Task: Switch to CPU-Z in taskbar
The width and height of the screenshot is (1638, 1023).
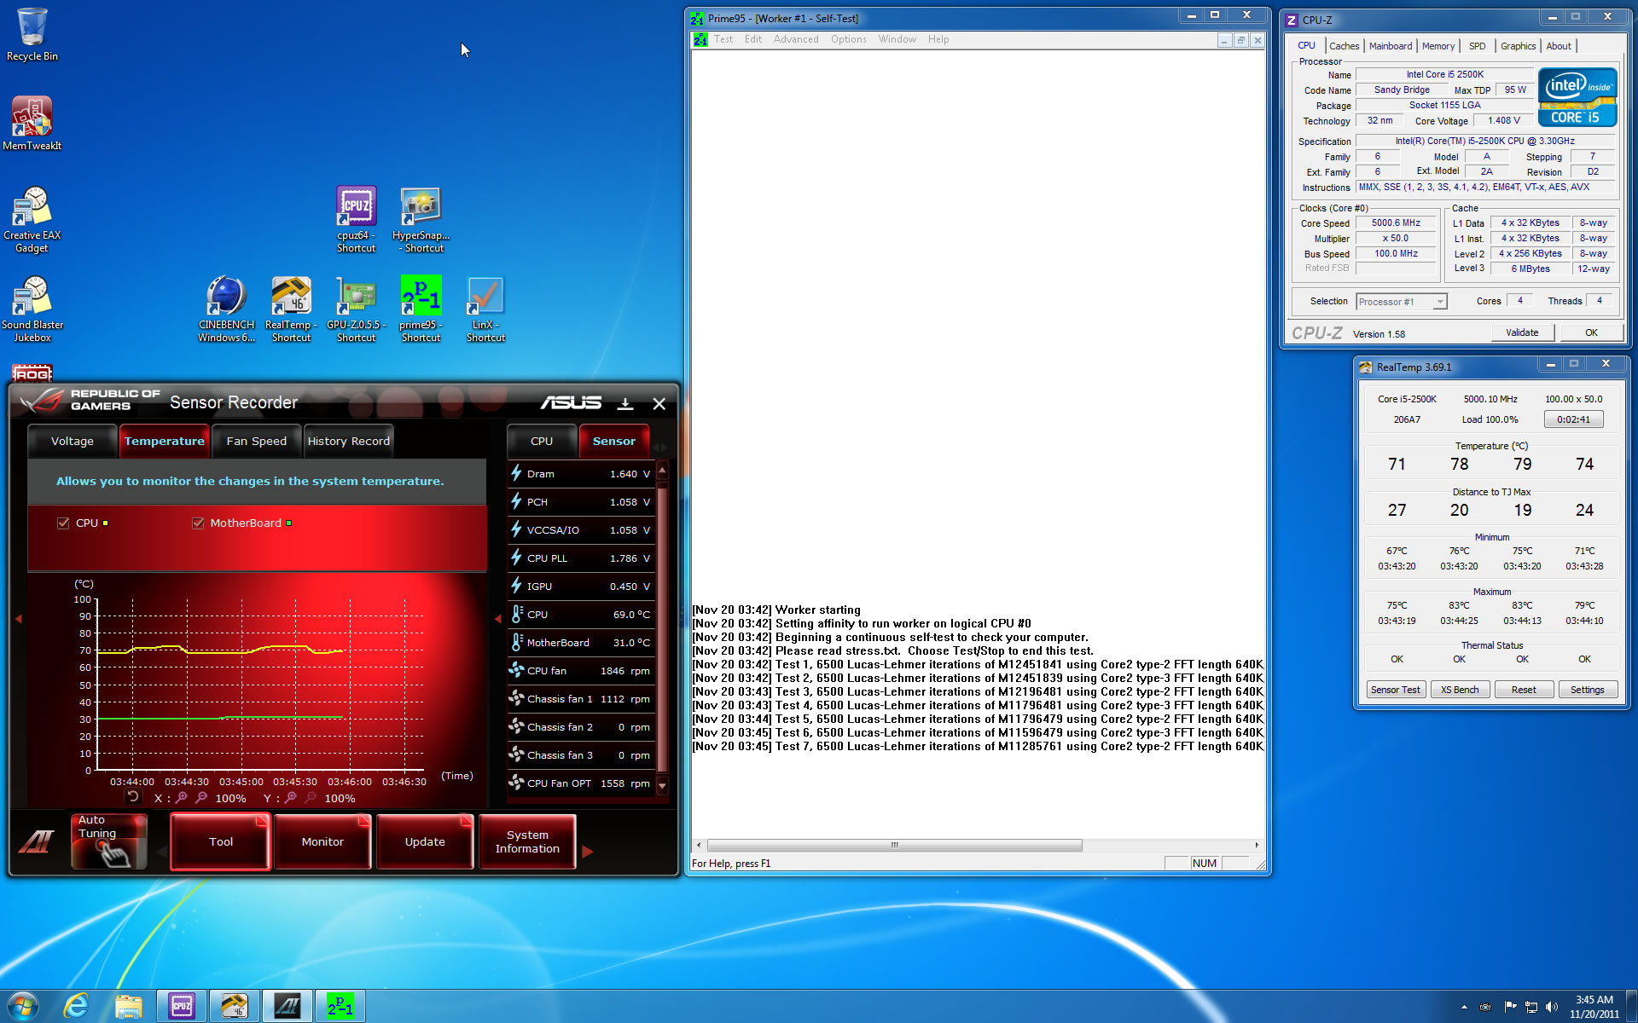Action: 182,1006
